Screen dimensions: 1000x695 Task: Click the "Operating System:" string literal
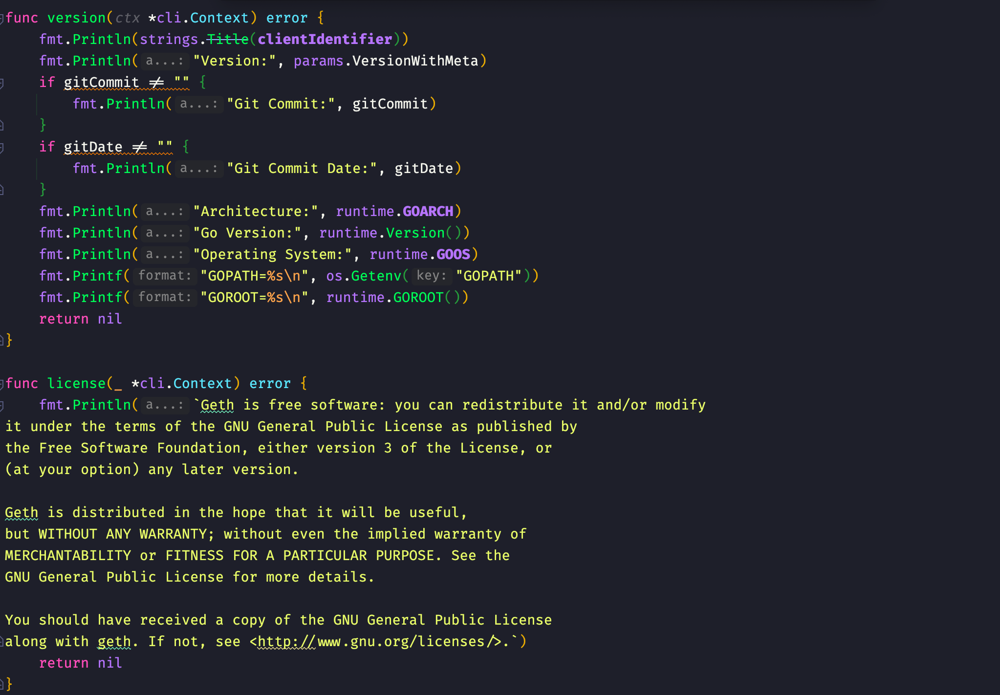(x=272, y=255)
